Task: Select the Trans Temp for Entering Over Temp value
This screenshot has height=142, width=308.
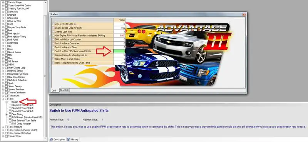Action: 119,63
